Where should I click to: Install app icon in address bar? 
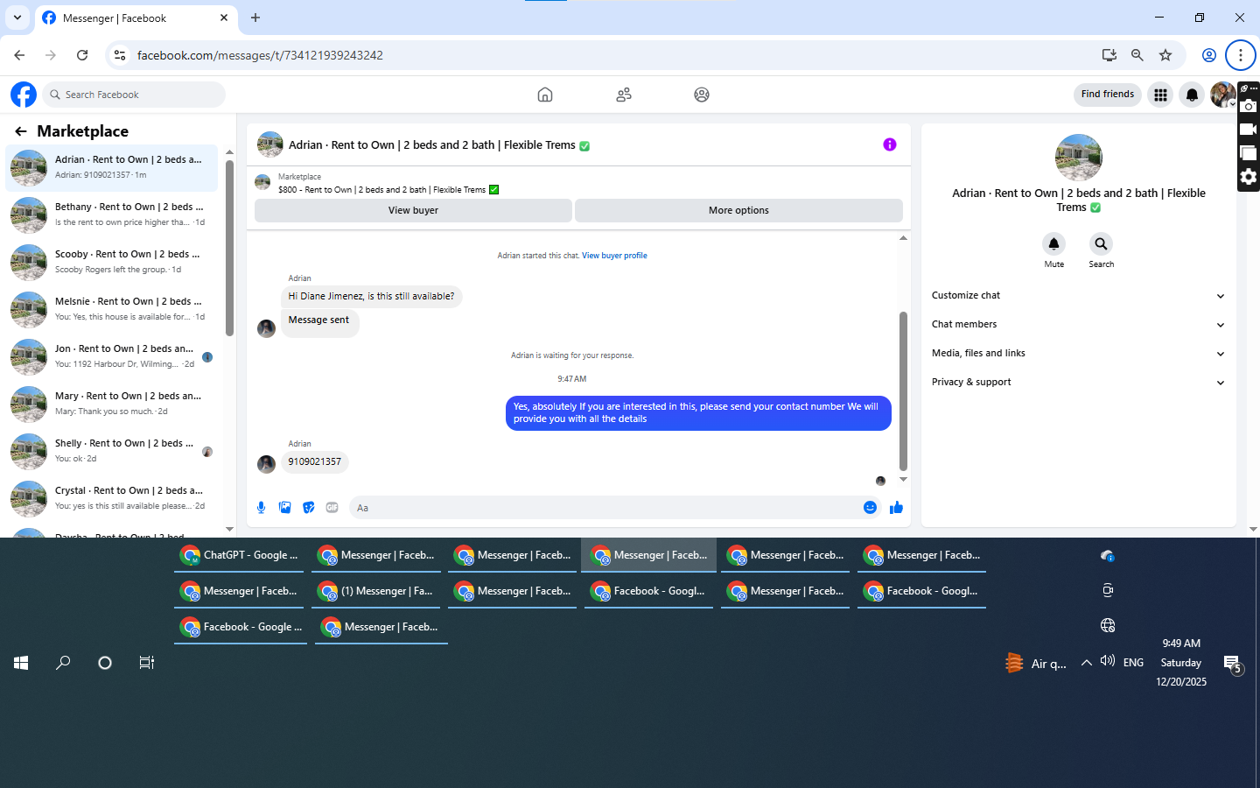(x=1109, y=55)
